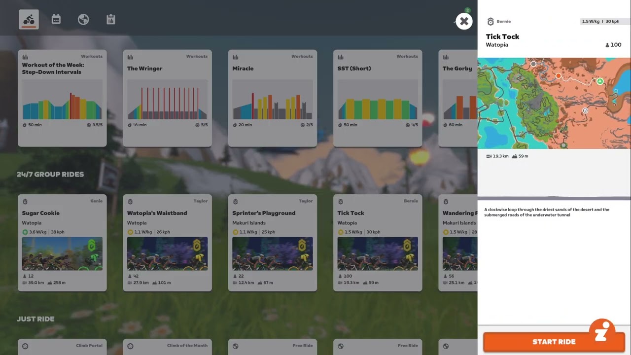Click the green pace icon beside 3.6 W/kg
Screen dimensions: 631x355
click(25, 232)
